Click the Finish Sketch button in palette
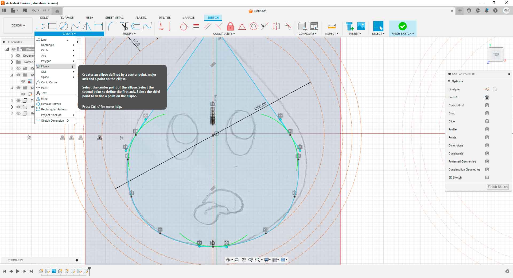Image resolution: width=513 pixels, height=278 pixels. [x=498, y=187]
